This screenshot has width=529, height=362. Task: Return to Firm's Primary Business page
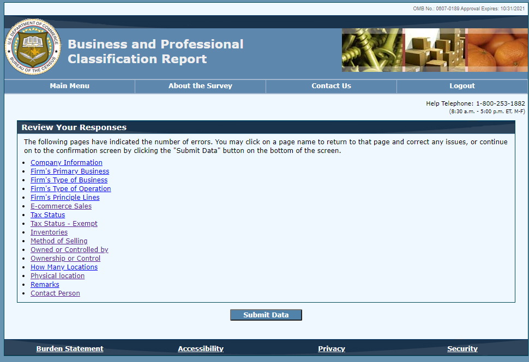pyautogui.click(x=70, y=171)
